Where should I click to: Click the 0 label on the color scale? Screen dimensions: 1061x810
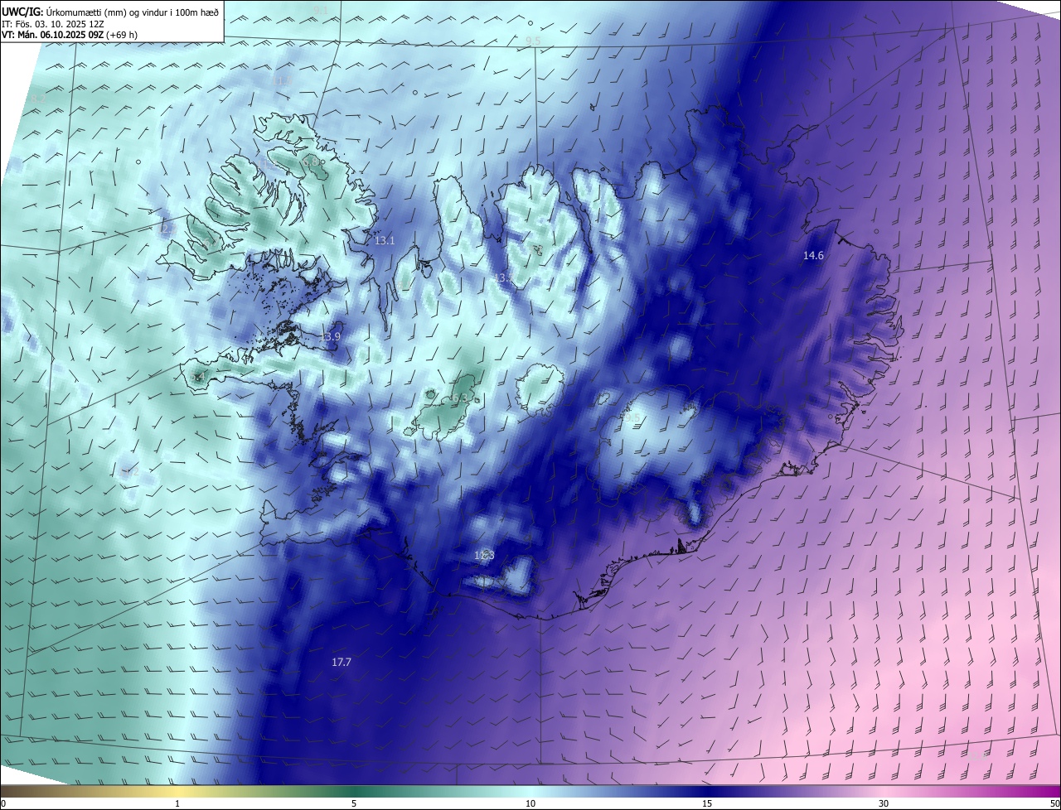tap(3, 803)
